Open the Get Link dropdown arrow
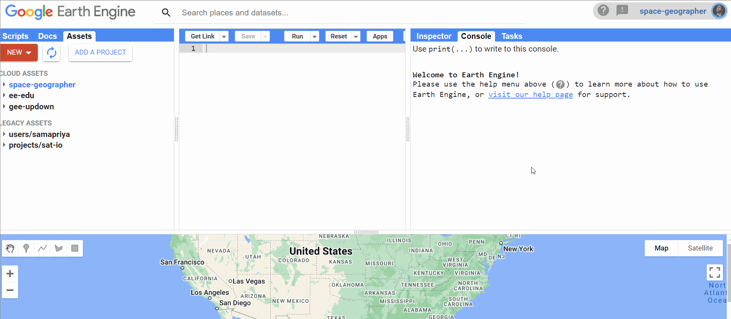The height and width of the screenshot is (319, 731). pos(224,37)
